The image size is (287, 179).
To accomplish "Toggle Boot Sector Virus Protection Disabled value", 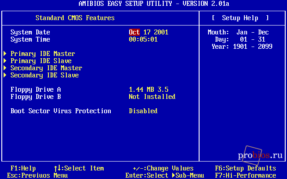I will 143,111.
